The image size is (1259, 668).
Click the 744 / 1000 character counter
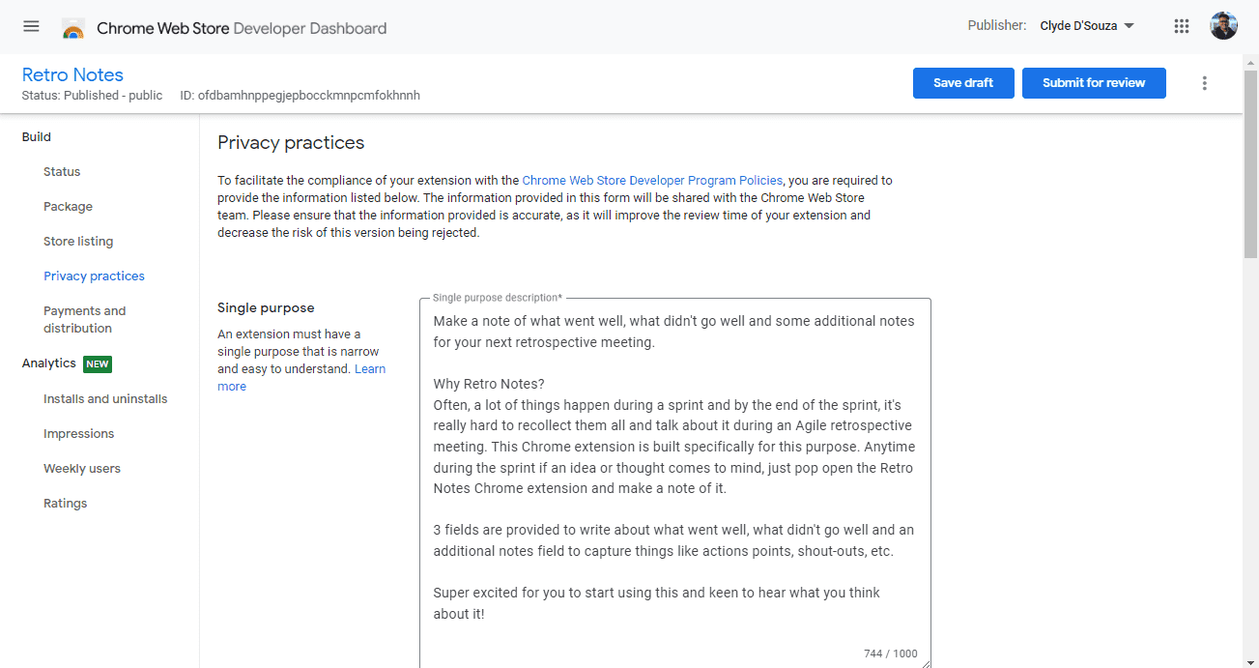pyautogui.click(x=890, y=653)
